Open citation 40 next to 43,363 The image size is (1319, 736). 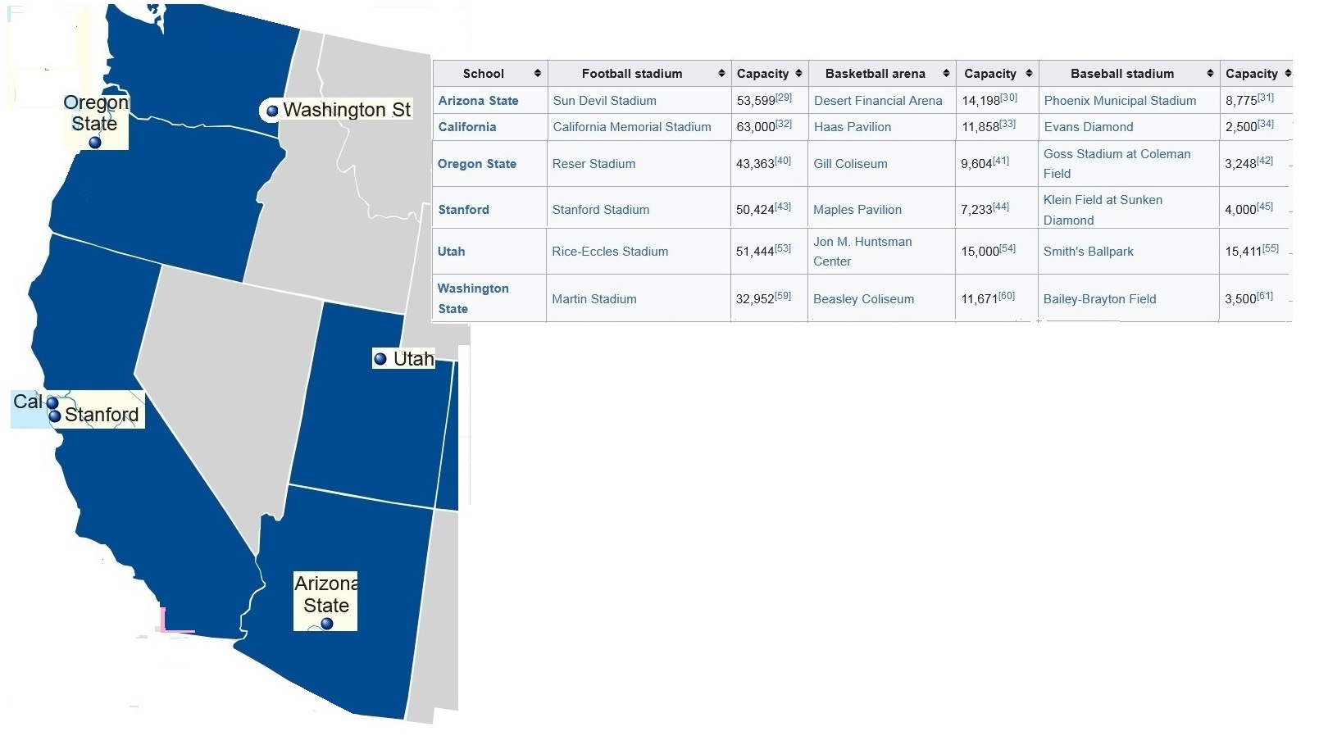(783, 161)
